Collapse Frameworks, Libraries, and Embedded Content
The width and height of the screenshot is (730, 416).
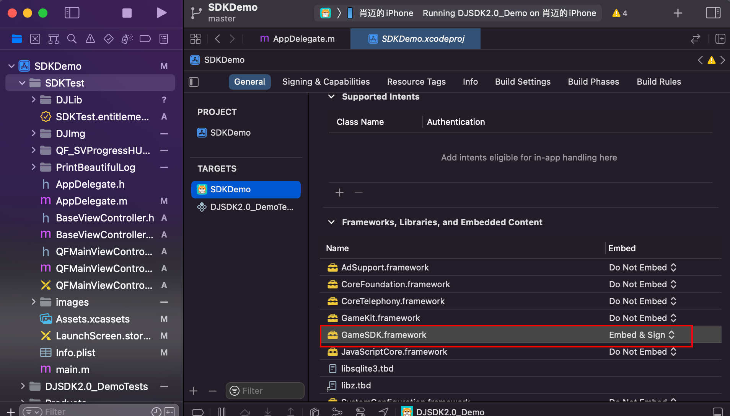click(331, 222)
